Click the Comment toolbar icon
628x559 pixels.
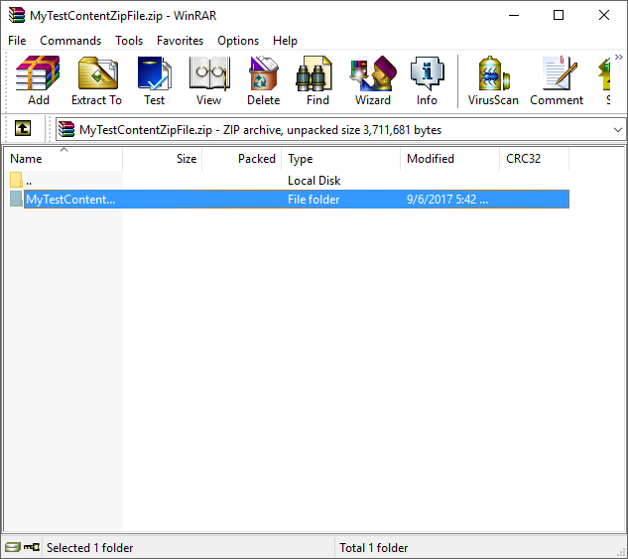point(560,72)
